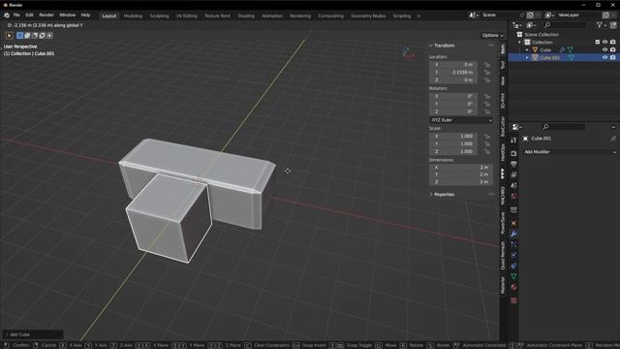620x349 pixels.
Task: Toggle viewport visibility eye for Cube
Action: coord(604,49)
